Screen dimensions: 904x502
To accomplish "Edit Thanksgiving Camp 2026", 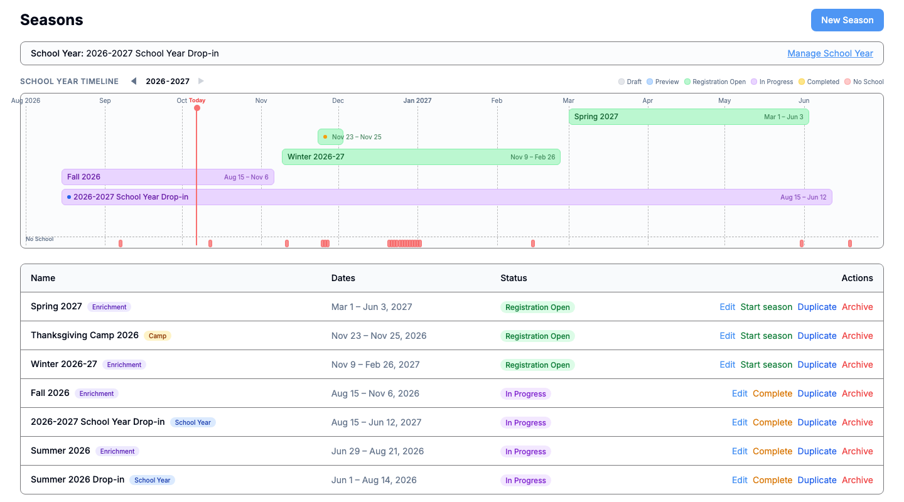I will 727,336.
